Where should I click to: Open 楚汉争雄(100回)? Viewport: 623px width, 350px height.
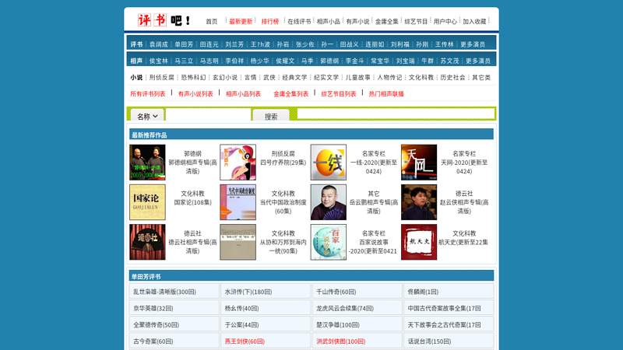click(338, 325)
